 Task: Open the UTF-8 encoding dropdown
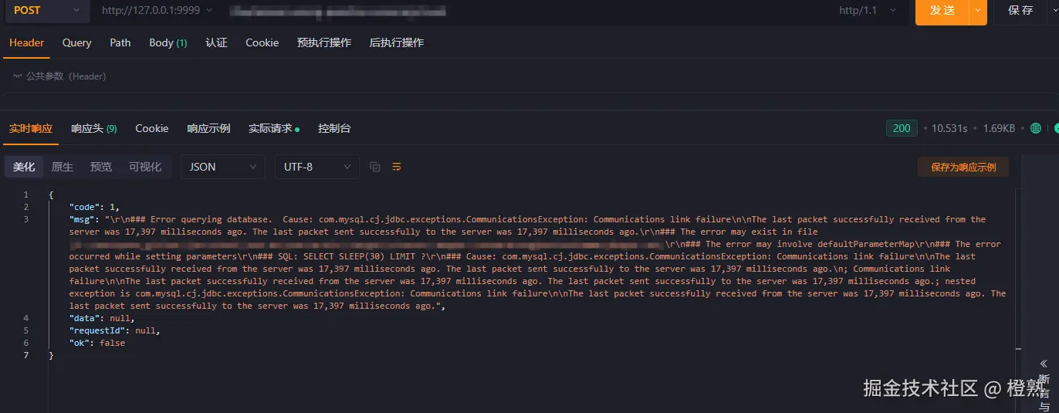coord(317,167)
